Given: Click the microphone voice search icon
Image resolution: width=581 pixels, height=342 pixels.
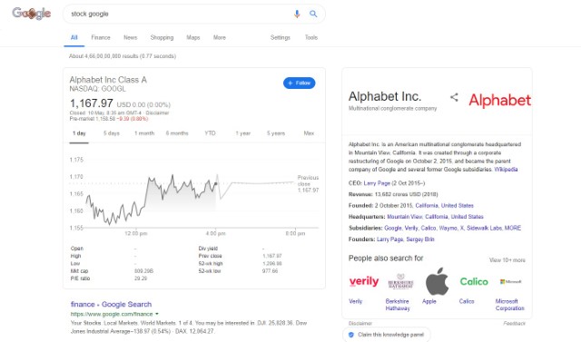Looking at the screenshot, I should pos(297,15).
